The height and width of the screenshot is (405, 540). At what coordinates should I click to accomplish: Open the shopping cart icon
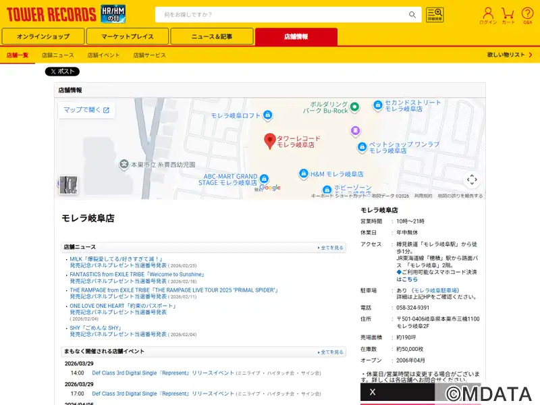[508, 15]
